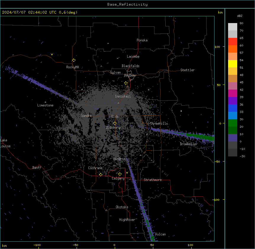
Task: Click the white asterisk marker above Limestone
Action: click(45, 102)
